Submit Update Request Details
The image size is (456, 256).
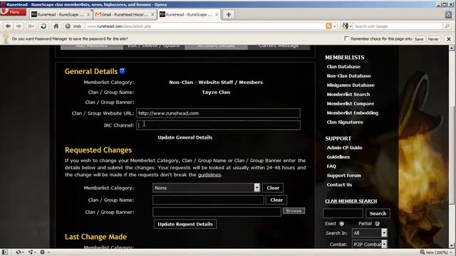(x=185, y=224)
